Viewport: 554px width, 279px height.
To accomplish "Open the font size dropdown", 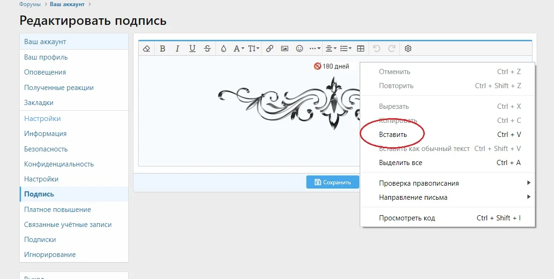I will tap(253, 48).
